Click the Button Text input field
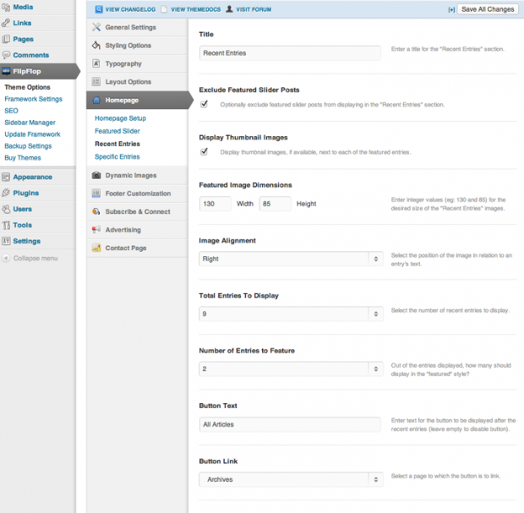Screen dimensions: 524x513 [290, 424]
